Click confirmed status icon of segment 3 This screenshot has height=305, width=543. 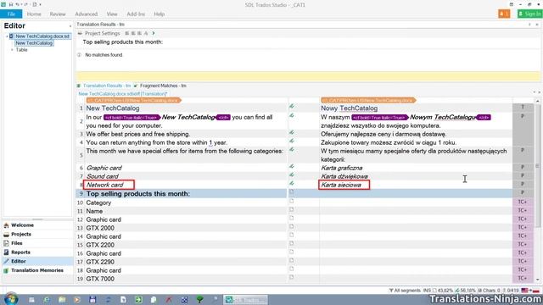point(292,132)
